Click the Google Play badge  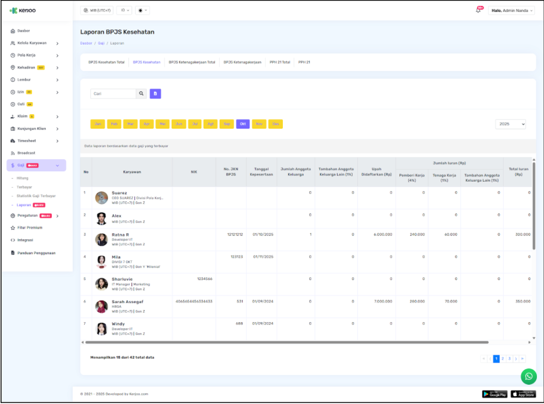tap(495, 394)
